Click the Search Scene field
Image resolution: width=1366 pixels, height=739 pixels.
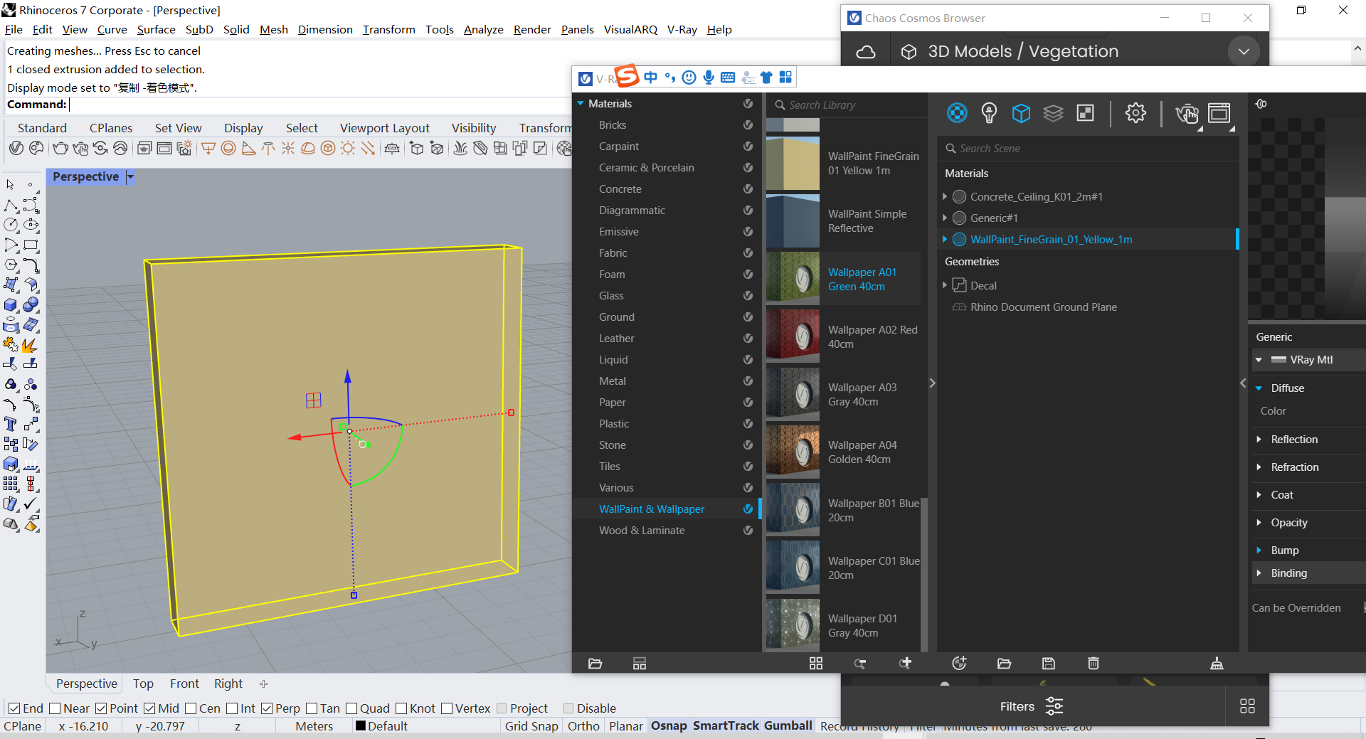click(1088, 148)
